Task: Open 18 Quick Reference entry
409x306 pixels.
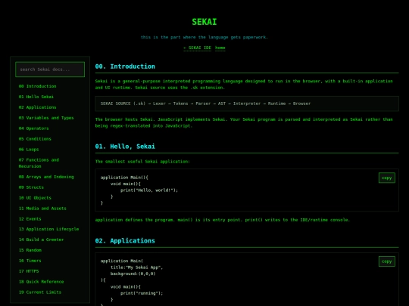Action: tap(41, 282)
